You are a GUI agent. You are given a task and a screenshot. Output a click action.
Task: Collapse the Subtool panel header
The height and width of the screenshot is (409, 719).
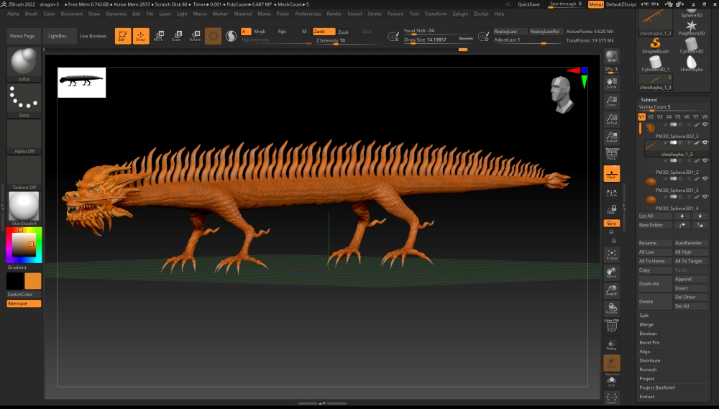click(x=649, y=99)
